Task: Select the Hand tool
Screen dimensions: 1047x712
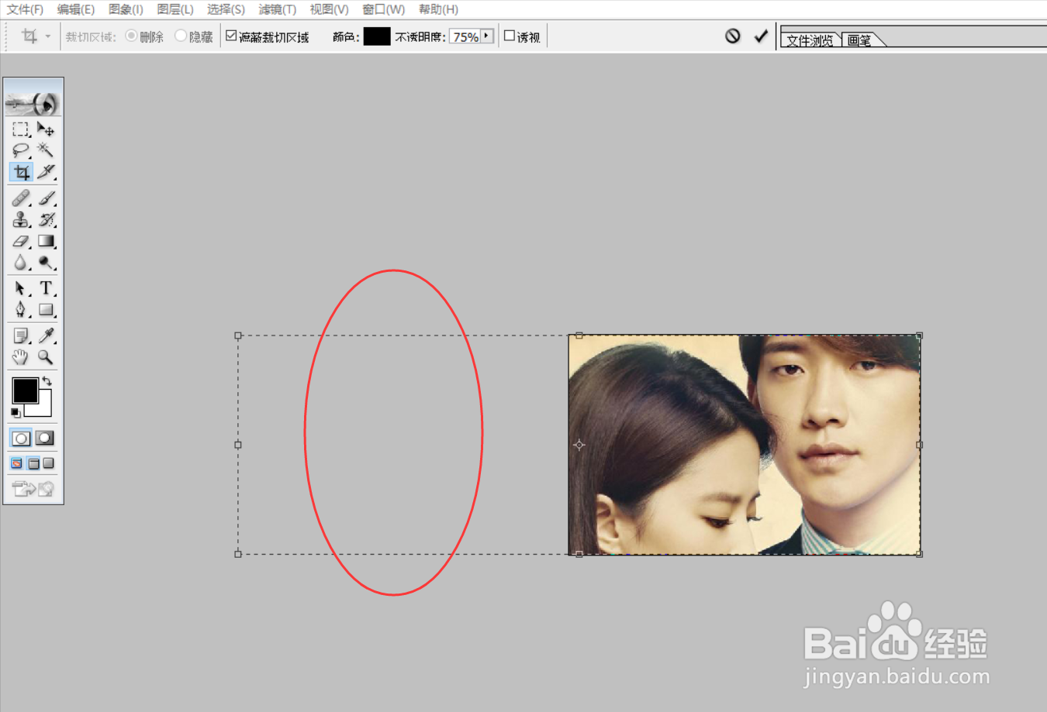Action: [21, 357]
